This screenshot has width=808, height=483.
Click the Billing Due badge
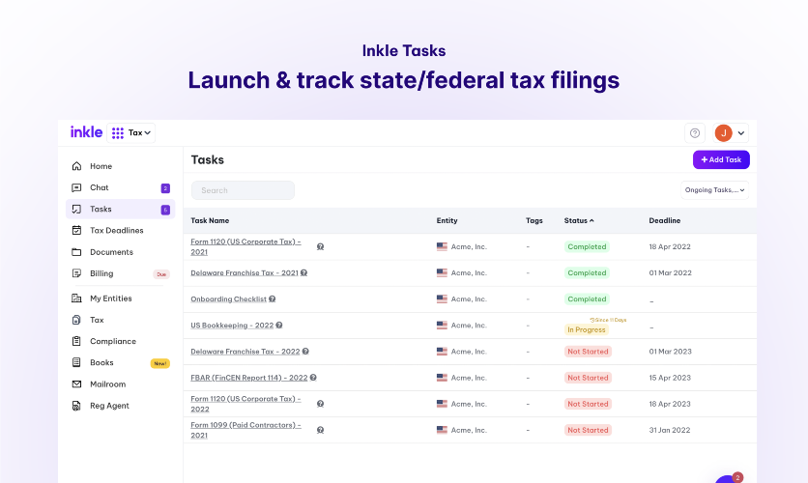point(161,274)
